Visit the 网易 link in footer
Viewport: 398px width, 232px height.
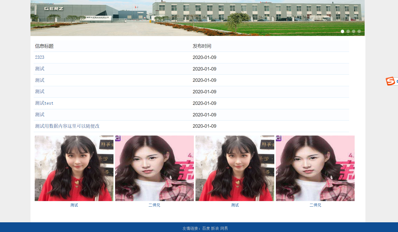pos(224,228)
